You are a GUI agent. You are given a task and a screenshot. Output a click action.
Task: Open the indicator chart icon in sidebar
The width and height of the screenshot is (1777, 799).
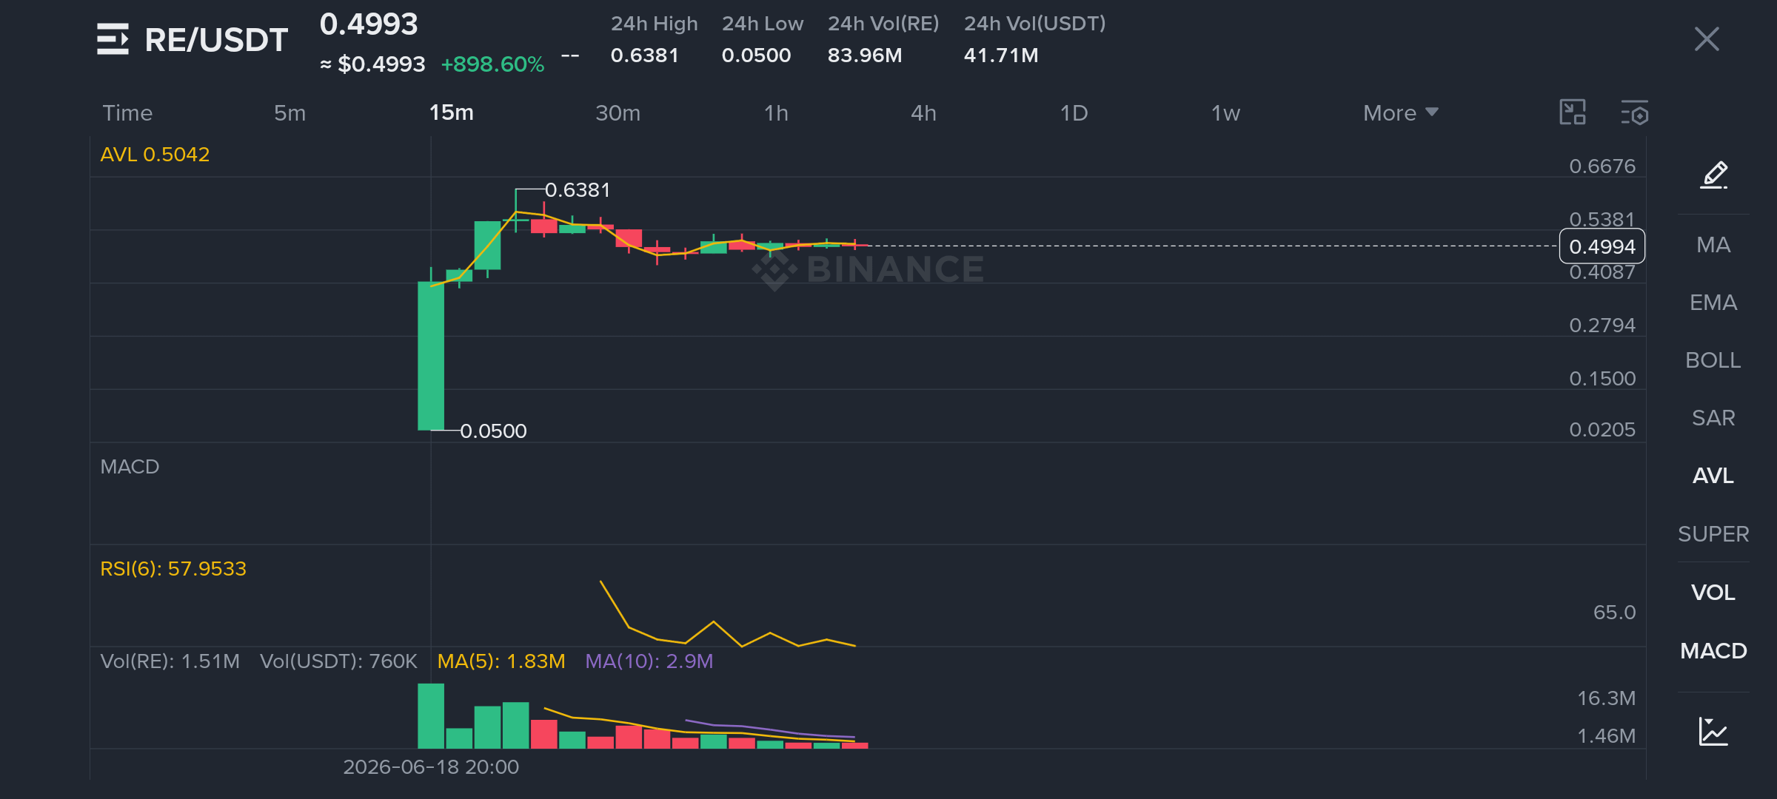pyautogui.click(x=1713, y=731)
